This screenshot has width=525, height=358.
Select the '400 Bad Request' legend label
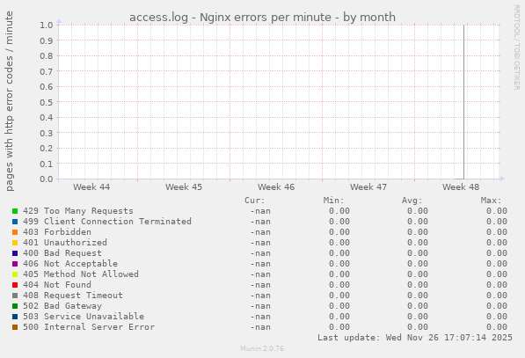pyautogui.click(x=62, y=253)
